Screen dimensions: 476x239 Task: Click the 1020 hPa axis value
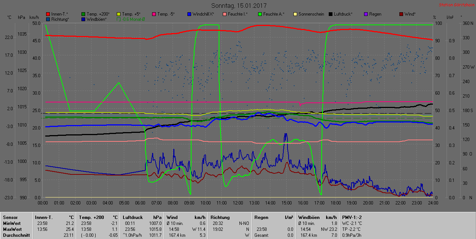[22, 88]
